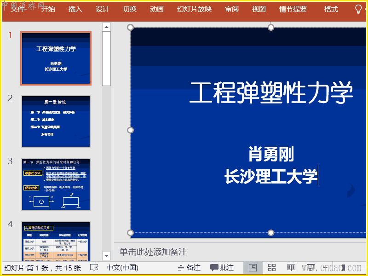Switch to Slide Sorter view icon
Viewport: 368px width, 276px height.
[x=272, y=268]
